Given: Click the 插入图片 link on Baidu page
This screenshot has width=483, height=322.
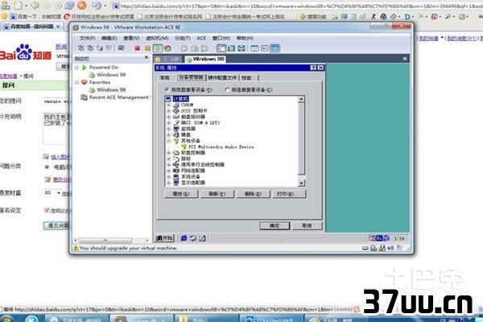Looking at the screenshot, I should [x=60, y=157].
